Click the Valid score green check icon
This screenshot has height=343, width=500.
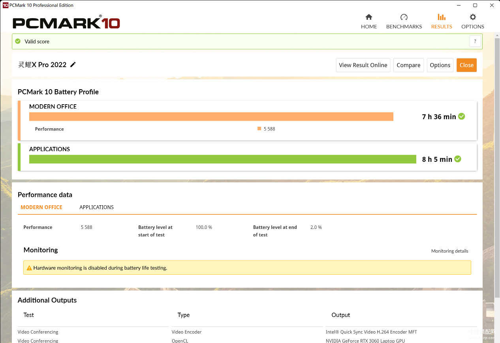(18, 41)
